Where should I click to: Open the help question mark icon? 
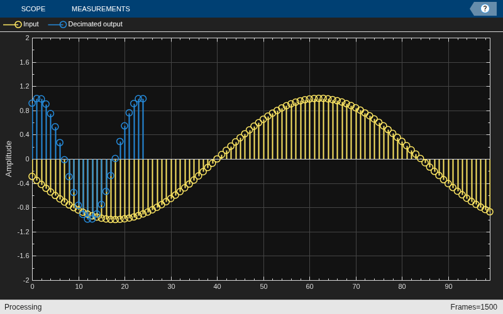(x=485, y=9)
